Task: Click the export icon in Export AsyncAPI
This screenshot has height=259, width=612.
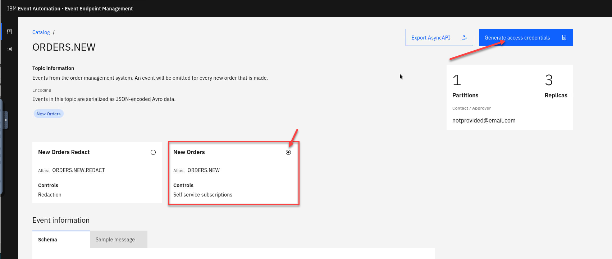Action: [464, 37]
